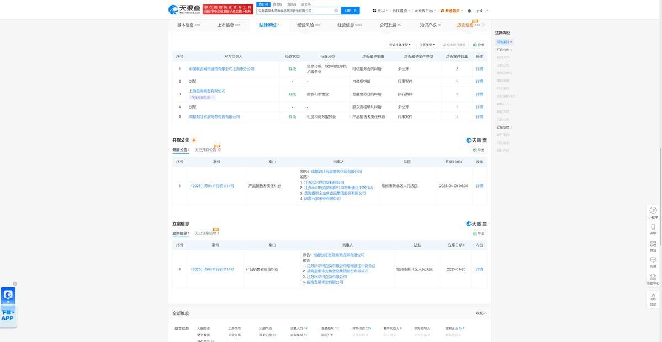Click the 天眼一下 search button
Image resolution: width=662 pixels, height=342 pixels.
351,10
